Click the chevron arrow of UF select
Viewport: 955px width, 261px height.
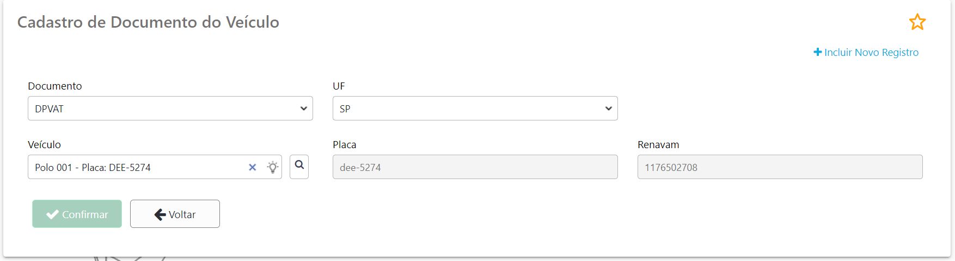tap(608, 109)
